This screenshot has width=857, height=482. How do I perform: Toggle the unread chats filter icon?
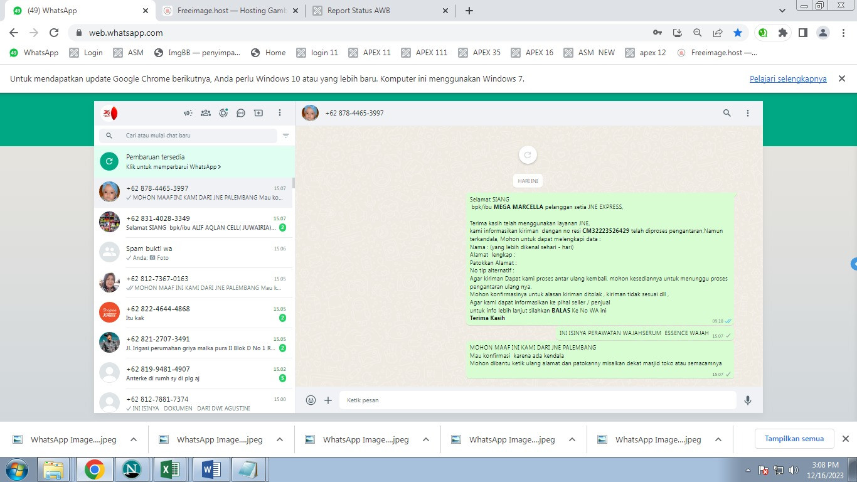tap(286, 136)
